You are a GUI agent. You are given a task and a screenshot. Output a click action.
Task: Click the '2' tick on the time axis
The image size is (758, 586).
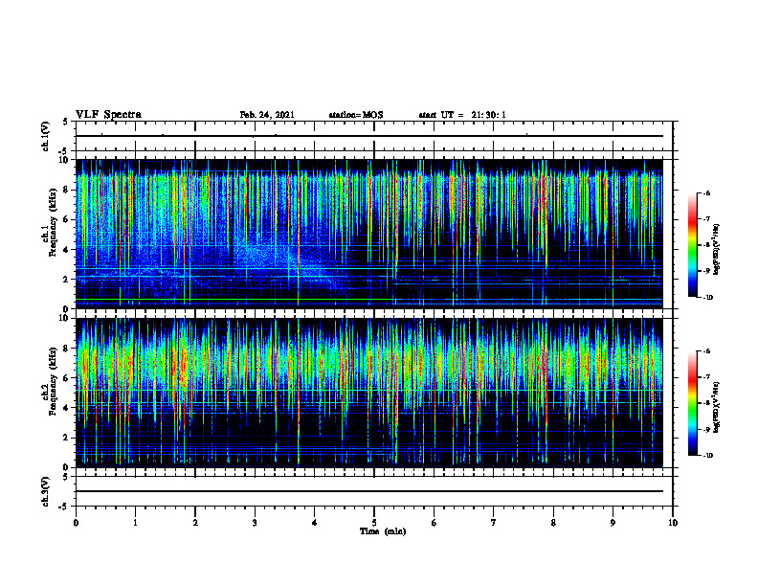(195, 523)
